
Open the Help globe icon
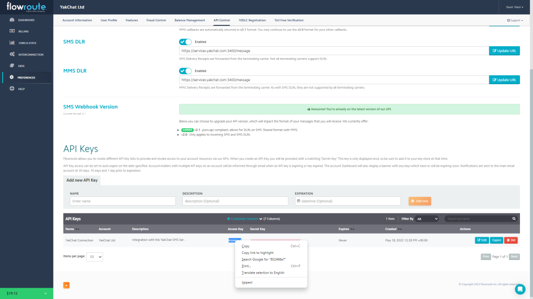(12, 89)
